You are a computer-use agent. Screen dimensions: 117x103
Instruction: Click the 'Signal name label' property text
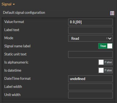tap(17, 46)
